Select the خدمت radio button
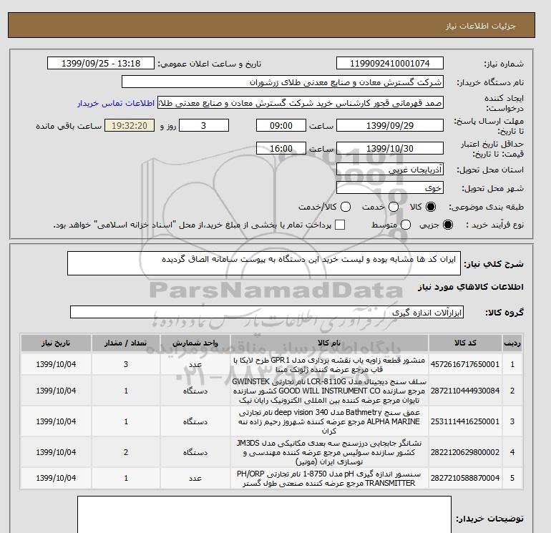Viewport: 551px width, 533px height. 394,207
